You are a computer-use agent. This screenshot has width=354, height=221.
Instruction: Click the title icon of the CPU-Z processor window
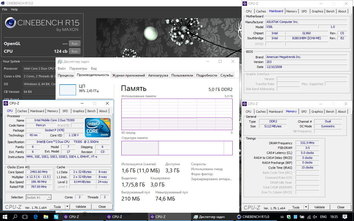6,103
